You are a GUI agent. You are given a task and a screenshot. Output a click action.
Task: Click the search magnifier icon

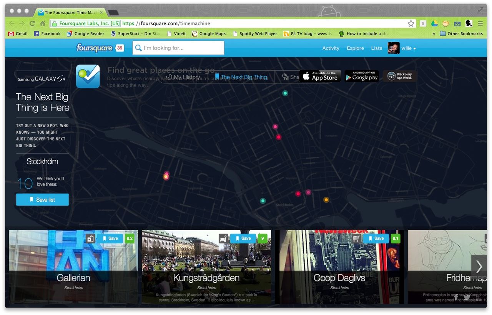coord(138,48)
